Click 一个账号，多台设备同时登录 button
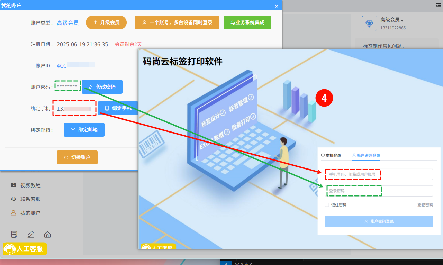The height and width of the screenshot is (265, 443). [x=177, y=22]
